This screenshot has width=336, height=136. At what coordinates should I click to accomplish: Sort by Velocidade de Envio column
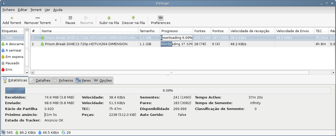tap(295, 31)
